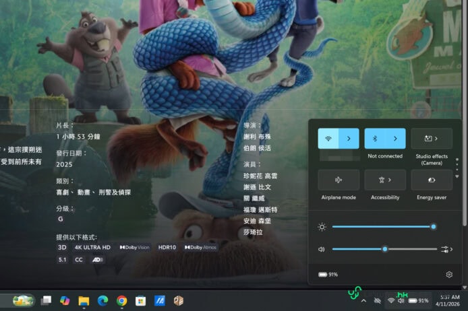Viewport: 468px width, 311px height.
Task: Click the 5.1 audio badge
Action: click(x=63, y=259)
